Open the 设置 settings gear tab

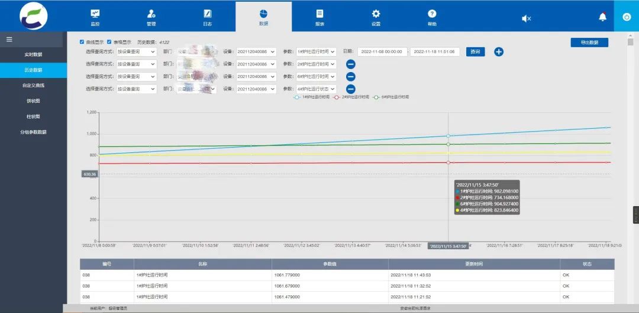coord(376,17)
